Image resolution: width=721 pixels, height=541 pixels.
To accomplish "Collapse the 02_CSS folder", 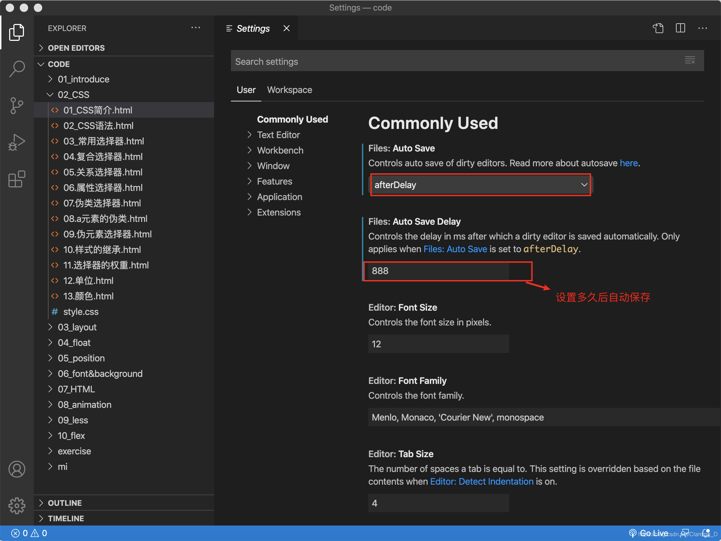I will pos(73,95).
